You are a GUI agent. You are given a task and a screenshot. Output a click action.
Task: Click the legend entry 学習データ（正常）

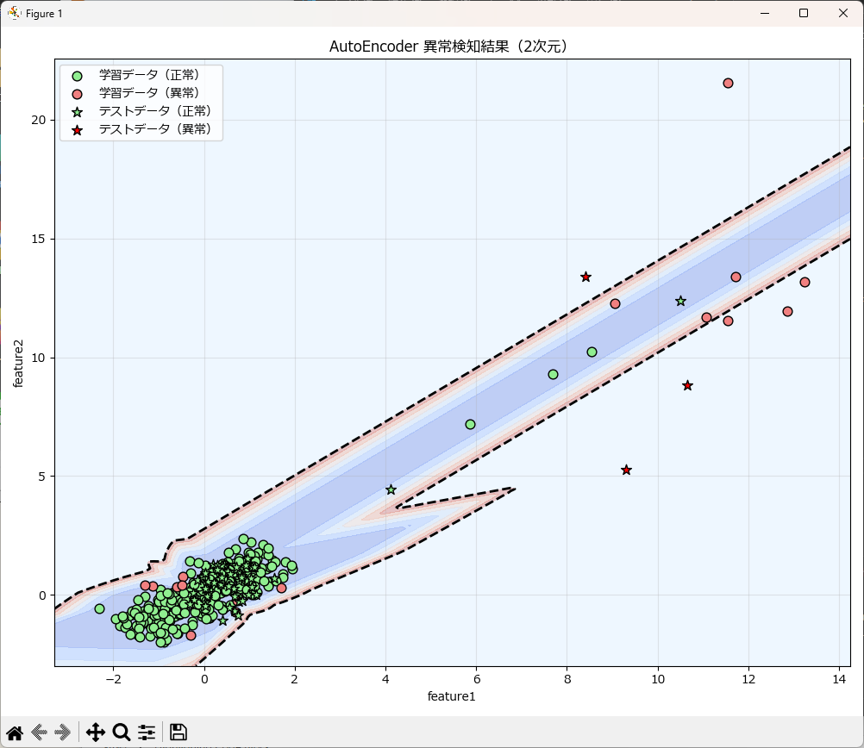tap(148, 75)
